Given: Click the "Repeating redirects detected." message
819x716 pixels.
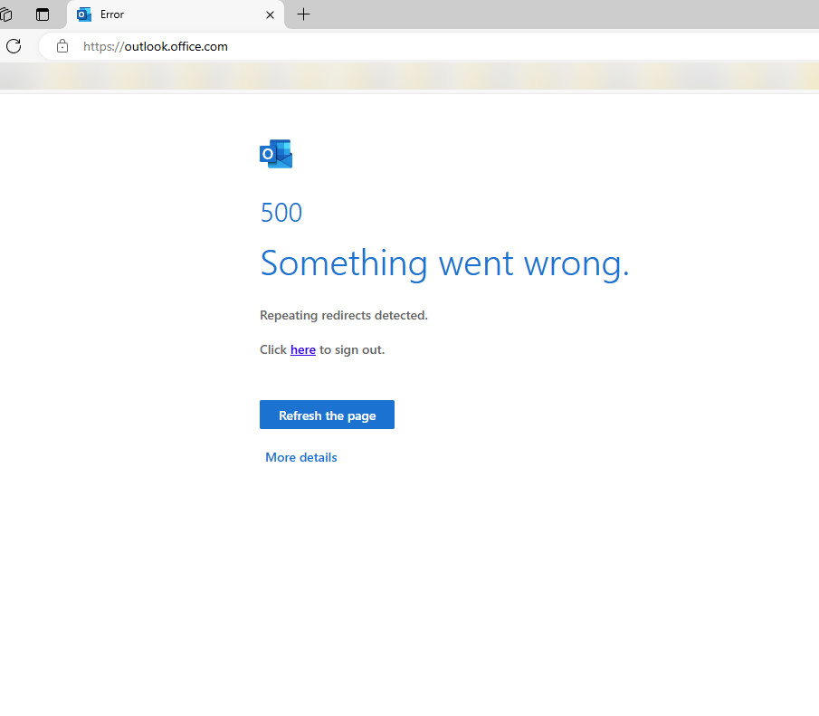Looking at the screenshot, I should pos(343,315).
